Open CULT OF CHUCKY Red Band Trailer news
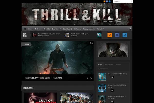The image size is (154, 103). pos(49,35)
